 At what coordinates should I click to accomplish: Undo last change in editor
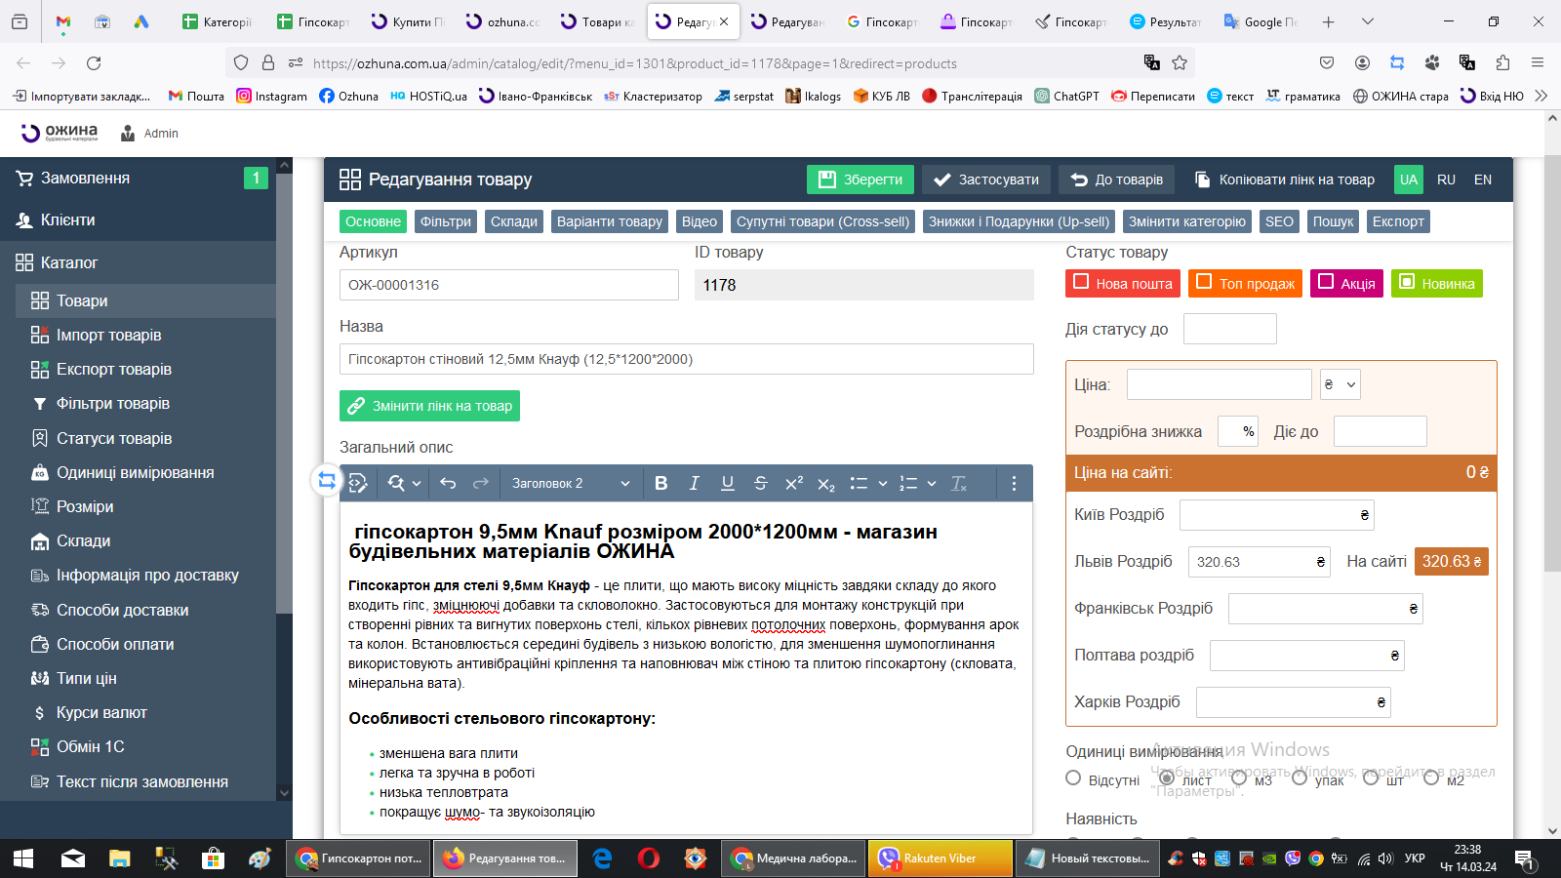tap(448, 483)
